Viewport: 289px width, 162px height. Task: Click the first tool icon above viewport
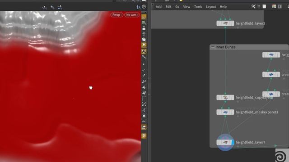pos(44,7)
